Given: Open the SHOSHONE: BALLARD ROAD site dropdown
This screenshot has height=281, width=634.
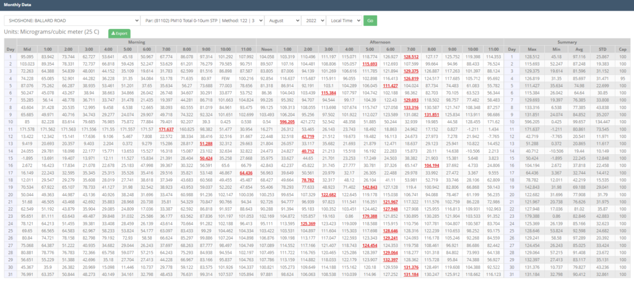Looking at the screenshot, I should [72, 20].
